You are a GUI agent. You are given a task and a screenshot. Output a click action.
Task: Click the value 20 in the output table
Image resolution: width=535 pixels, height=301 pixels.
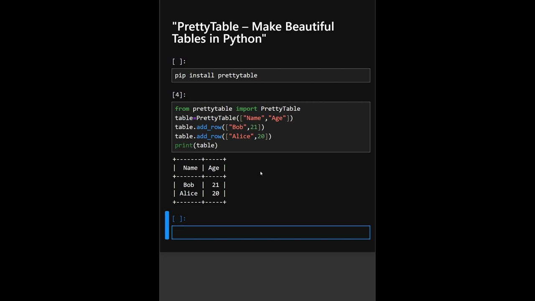point(215,194)
